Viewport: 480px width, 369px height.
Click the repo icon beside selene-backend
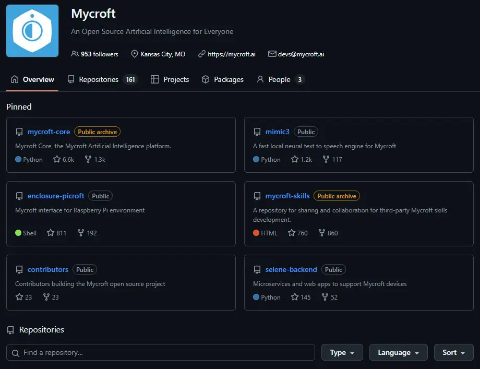coord(257,270)
